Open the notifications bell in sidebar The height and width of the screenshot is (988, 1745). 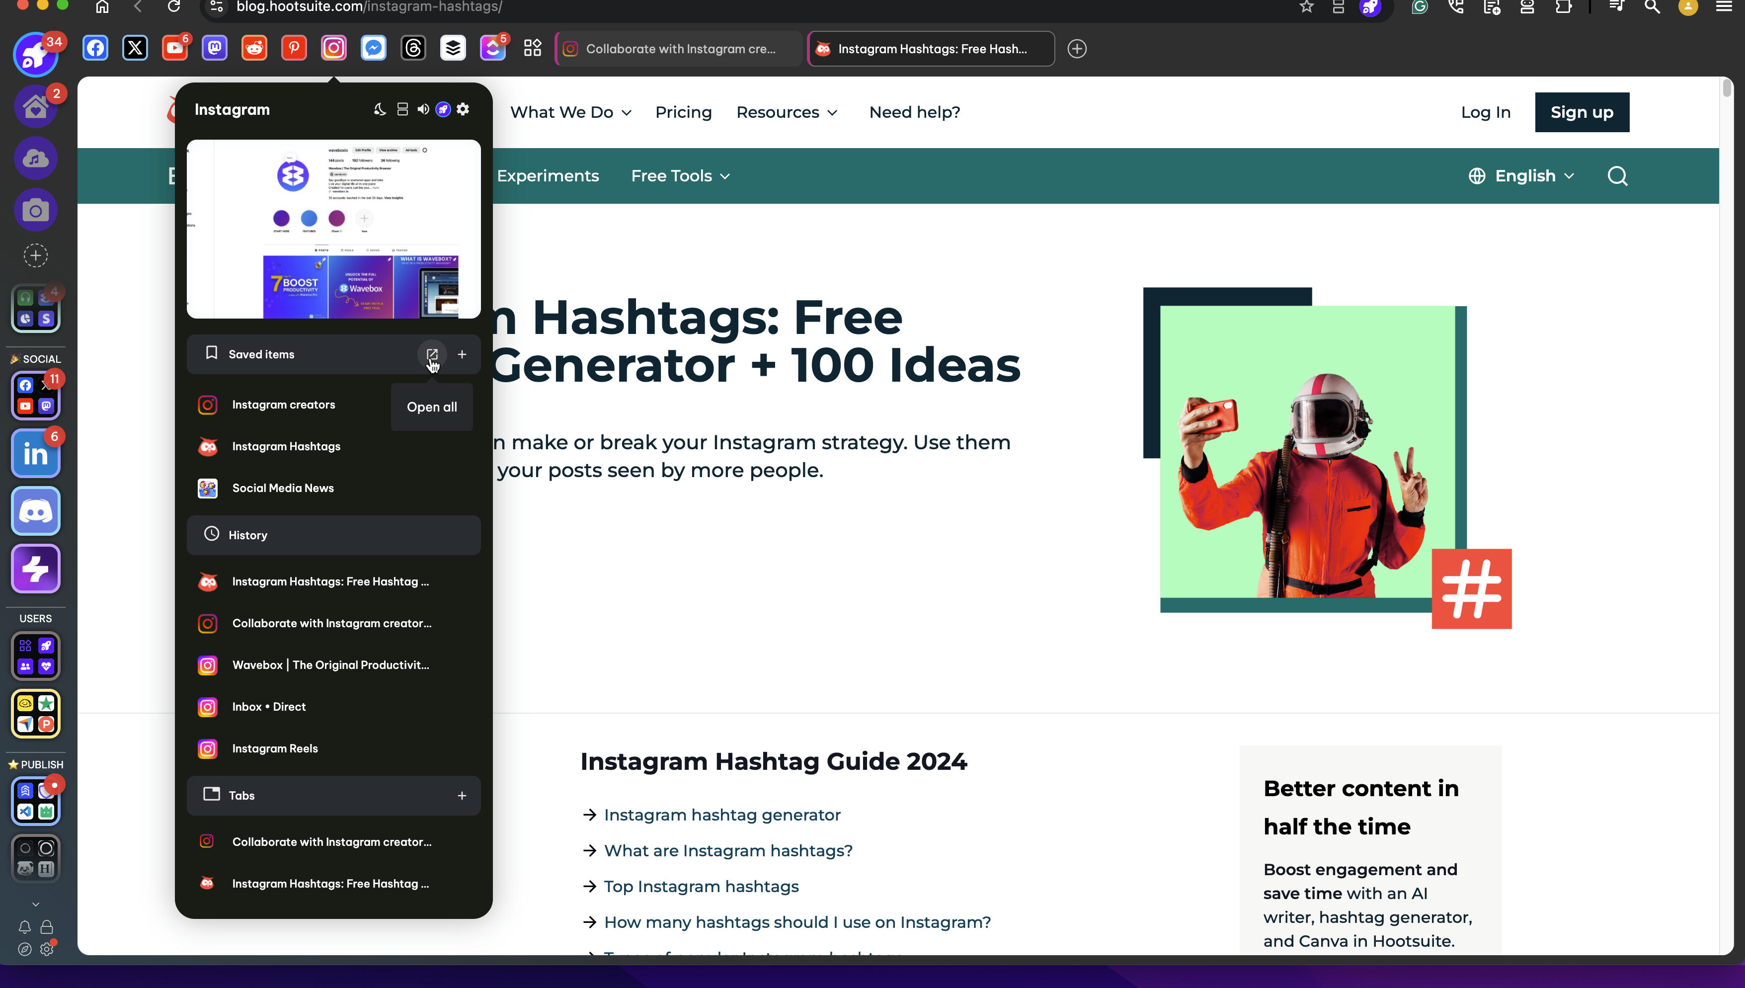24,927
